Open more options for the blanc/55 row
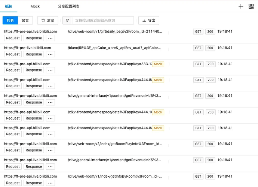Screen dimensions: 258x187 coord(50,54)
